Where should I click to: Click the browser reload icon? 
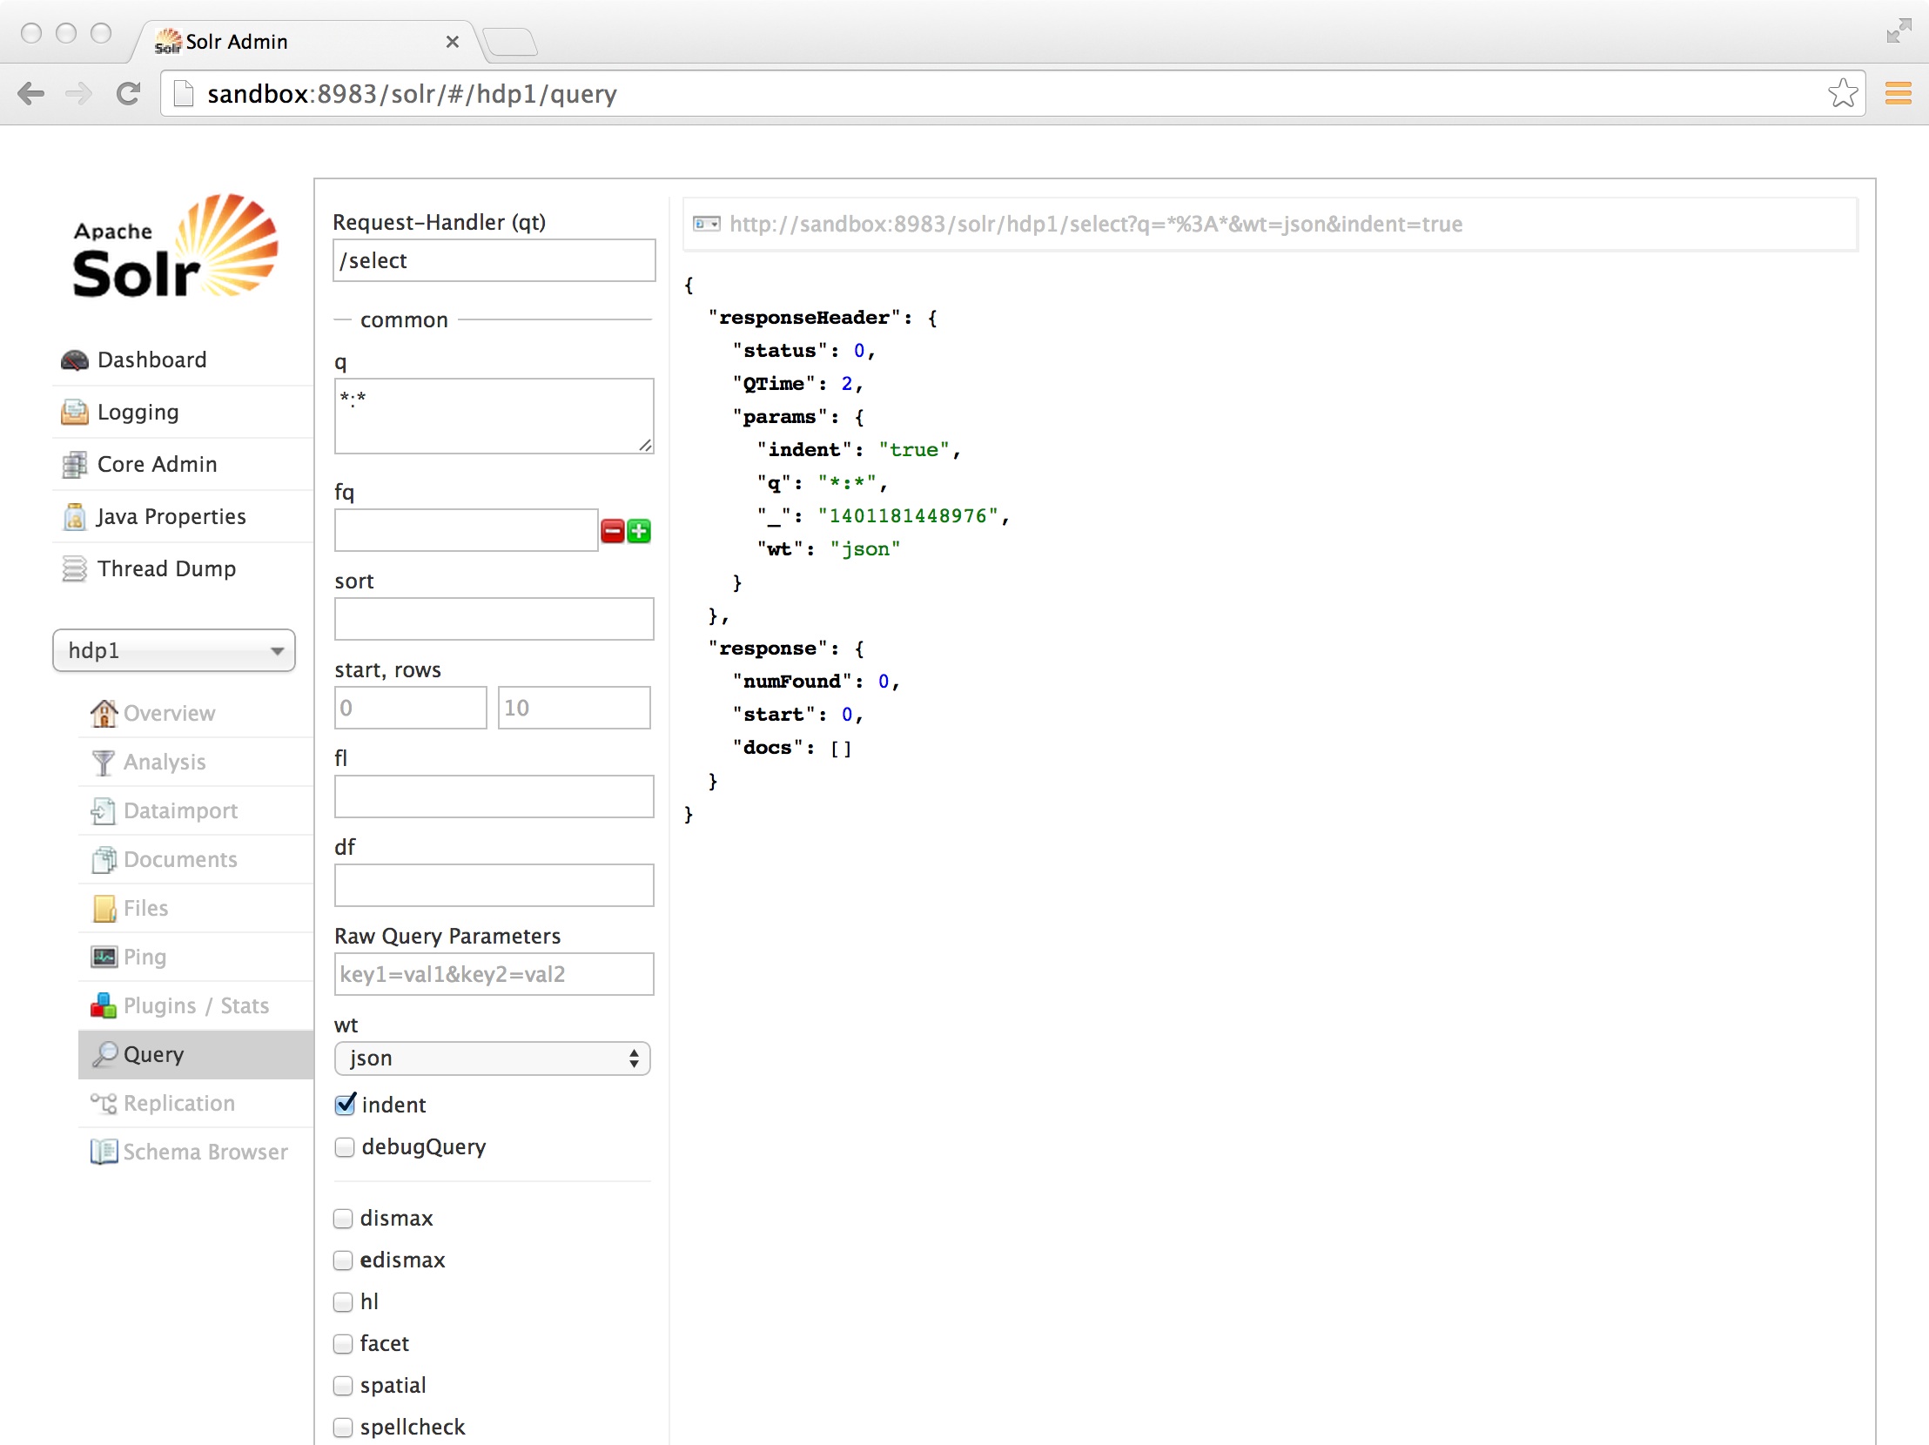click(x=128, y=93)
